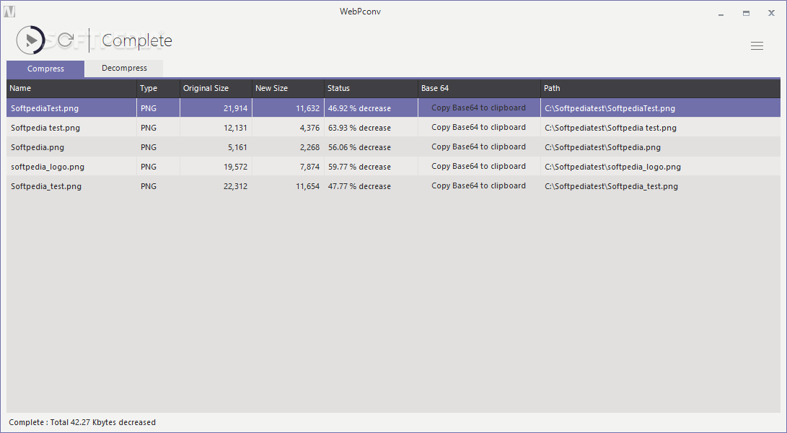
Task: Click the 63.93 % decrease status
Action: point(359,128)
